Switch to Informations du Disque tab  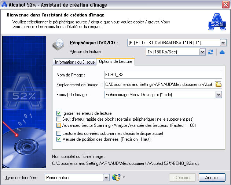[x=75, y=62]
